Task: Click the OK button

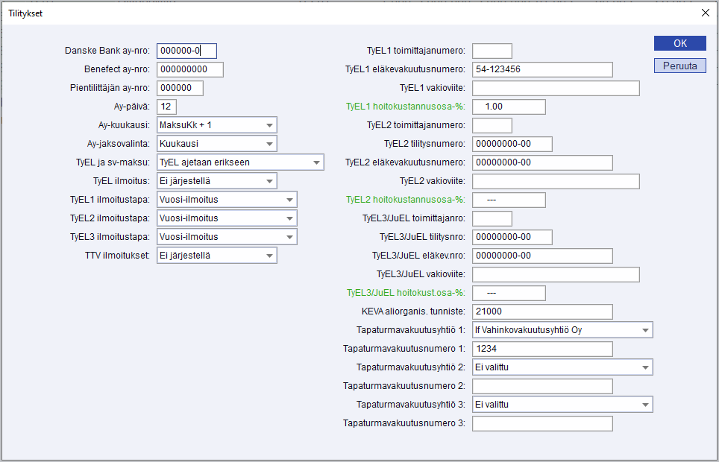Action: (x=679, y=43)
